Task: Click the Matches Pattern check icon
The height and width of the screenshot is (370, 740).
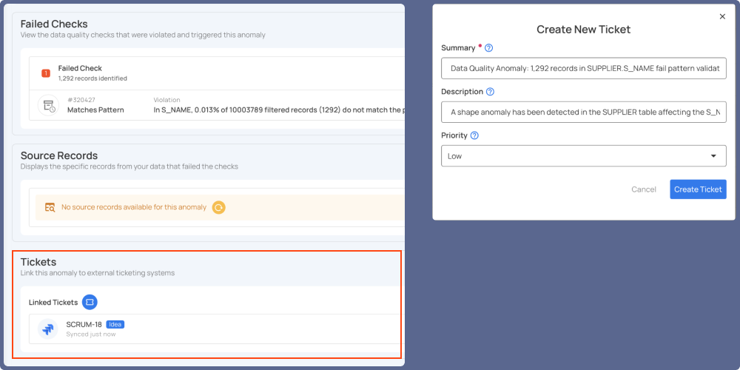Action: tap(48, 106)
